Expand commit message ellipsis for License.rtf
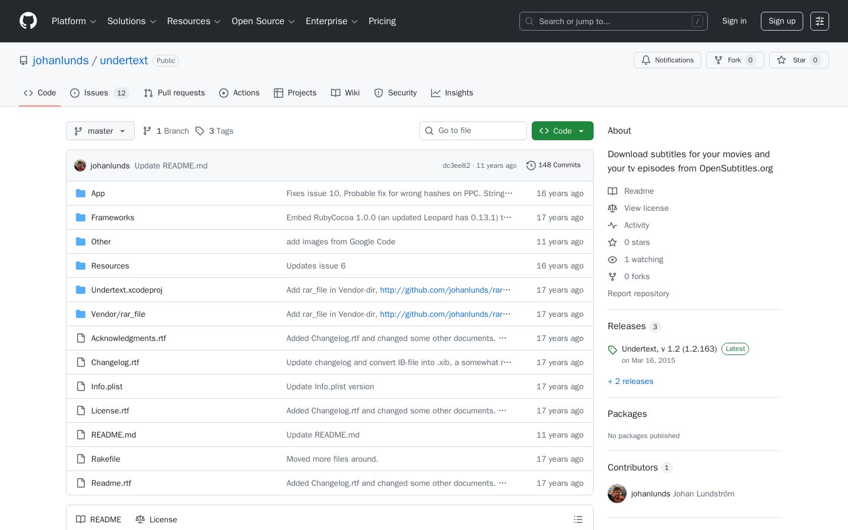Screen dimensions: 848x530 pos(502,410)
